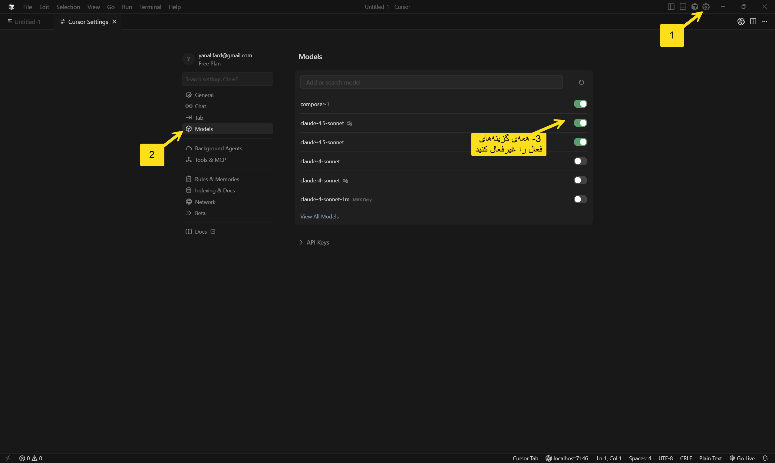Refresh the models list
The height and width of the screenshot is (463, 775).
(581, 82)
